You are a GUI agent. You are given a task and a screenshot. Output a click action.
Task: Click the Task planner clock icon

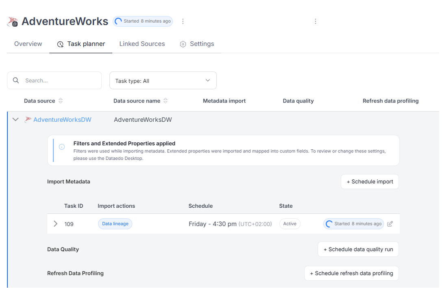click(x=60, y=44)
